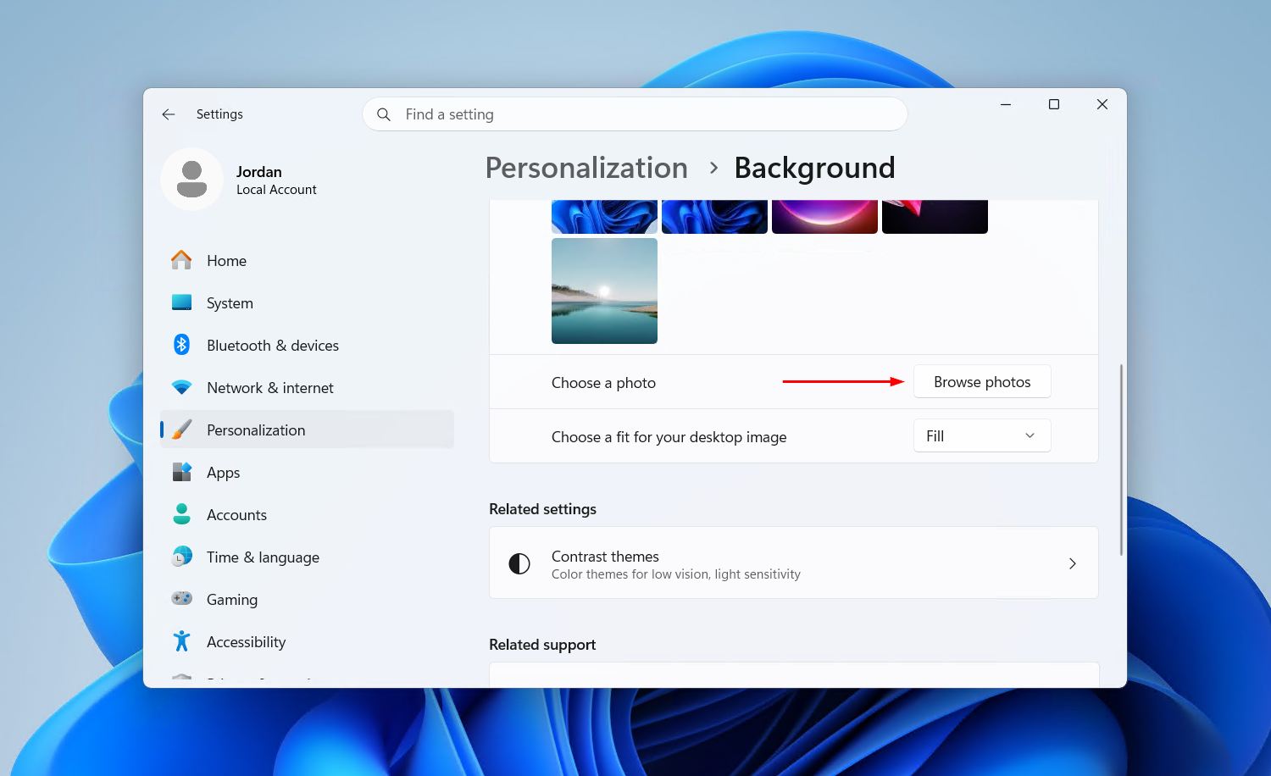Select the purple glow sphere thumbnail
Viewport: 1271px width, 776px height.
(x=824, y=217)
